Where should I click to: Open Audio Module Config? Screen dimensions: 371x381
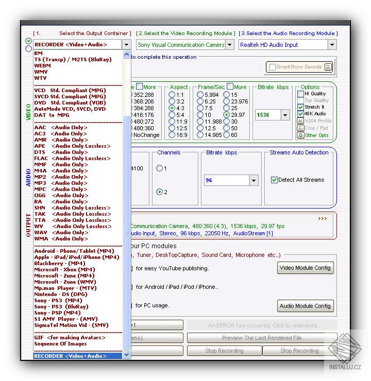[x=306, y=306]
